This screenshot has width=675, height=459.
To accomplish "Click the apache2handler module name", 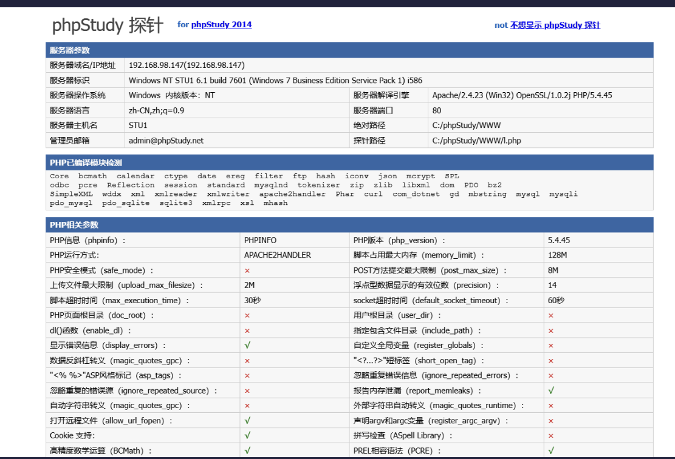I will pos(292,194).
